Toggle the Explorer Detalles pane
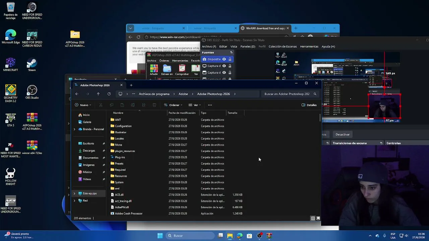 coord(309,105)
